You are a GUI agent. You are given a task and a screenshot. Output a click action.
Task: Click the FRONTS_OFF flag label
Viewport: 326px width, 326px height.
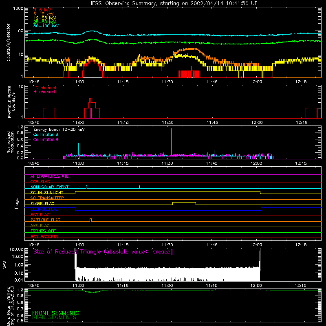43,231
